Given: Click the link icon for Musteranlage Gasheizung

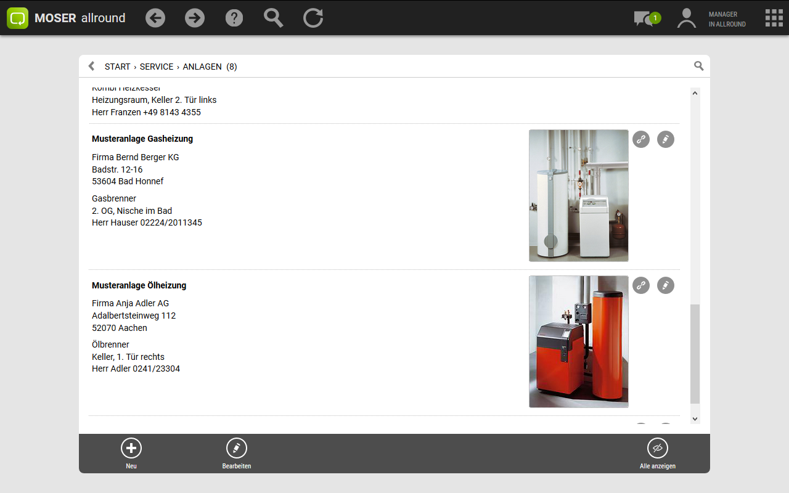Looking at the screenshot, I should pyautogui.click(x=641, y=139).
